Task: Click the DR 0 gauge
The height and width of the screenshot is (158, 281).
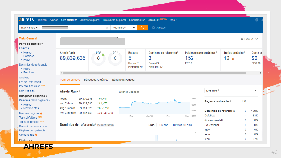Action: (115, 59)
